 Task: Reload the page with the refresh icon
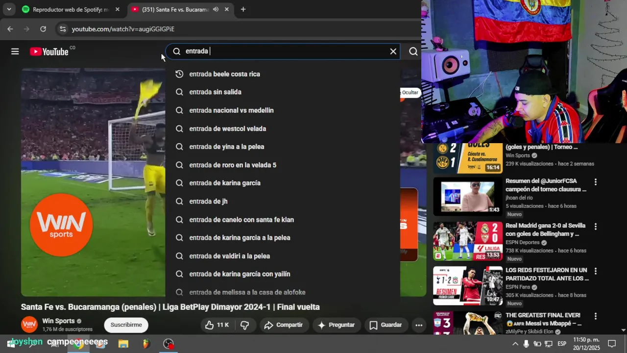point(43,29)
